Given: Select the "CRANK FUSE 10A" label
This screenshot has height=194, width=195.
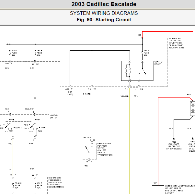Looking at the screenshot, I should [18, 185].
